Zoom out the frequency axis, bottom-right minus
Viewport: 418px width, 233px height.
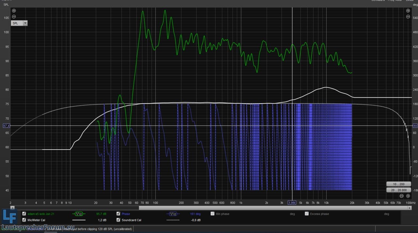pyautogui.click(x=402, y=196)
